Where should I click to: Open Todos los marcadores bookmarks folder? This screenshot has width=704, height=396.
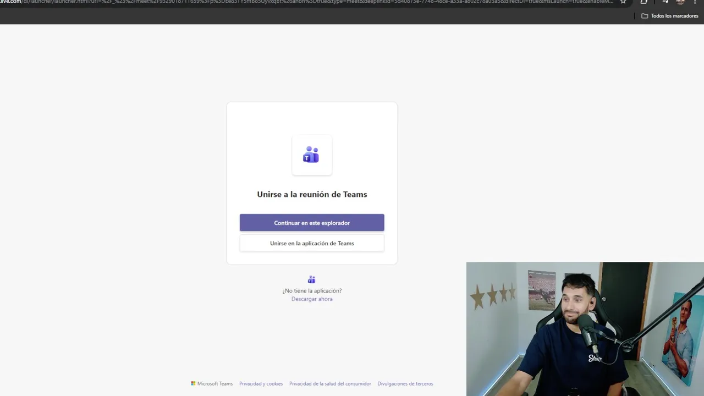click(670, 16)
